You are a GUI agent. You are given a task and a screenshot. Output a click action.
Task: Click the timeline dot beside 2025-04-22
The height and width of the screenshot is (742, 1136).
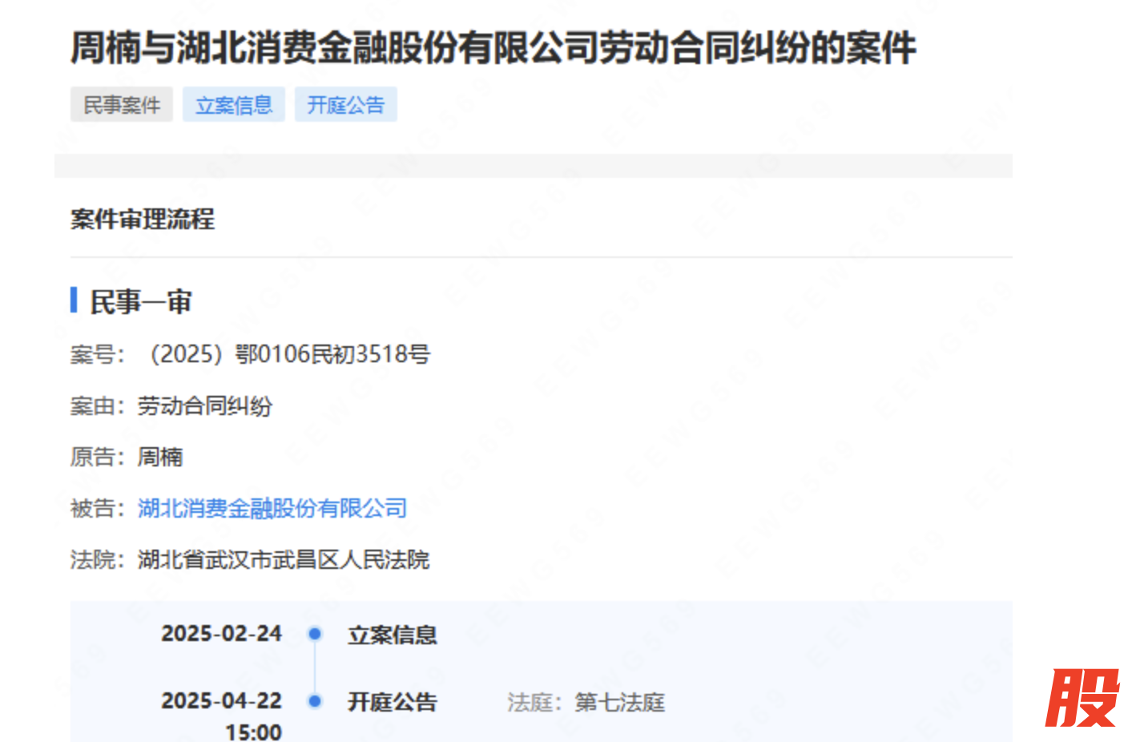click(x=315, y=701)
